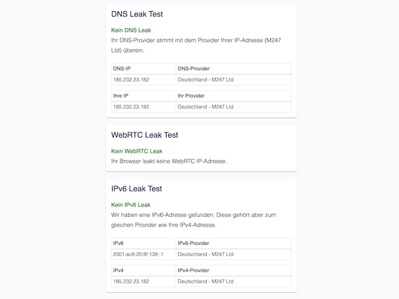
Task: Click the sentence about Browser WebRTC IP-Adresse
Action: (x=169, y=161)
